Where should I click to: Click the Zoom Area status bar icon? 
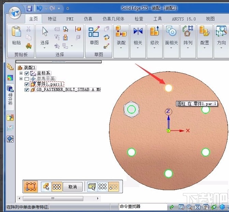click(x=181, y=207)
